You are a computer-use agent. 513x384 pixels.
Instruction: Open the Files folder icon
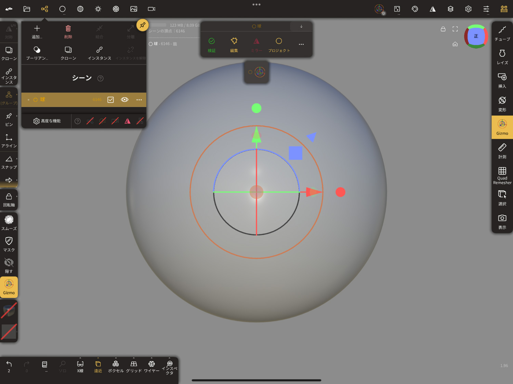pos(27,9)
